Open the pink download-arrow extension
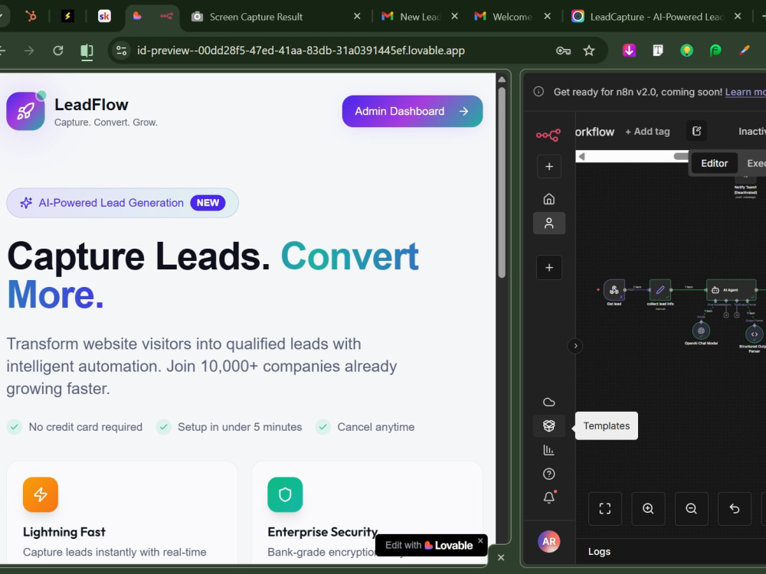The width and height of the screenshot is (766, 574). point(629,50)
